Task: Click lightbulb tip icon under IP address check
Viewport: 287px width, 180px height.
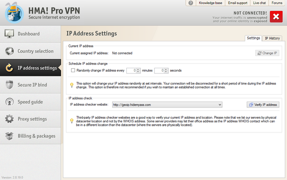Action: click(x=72, y=121)
